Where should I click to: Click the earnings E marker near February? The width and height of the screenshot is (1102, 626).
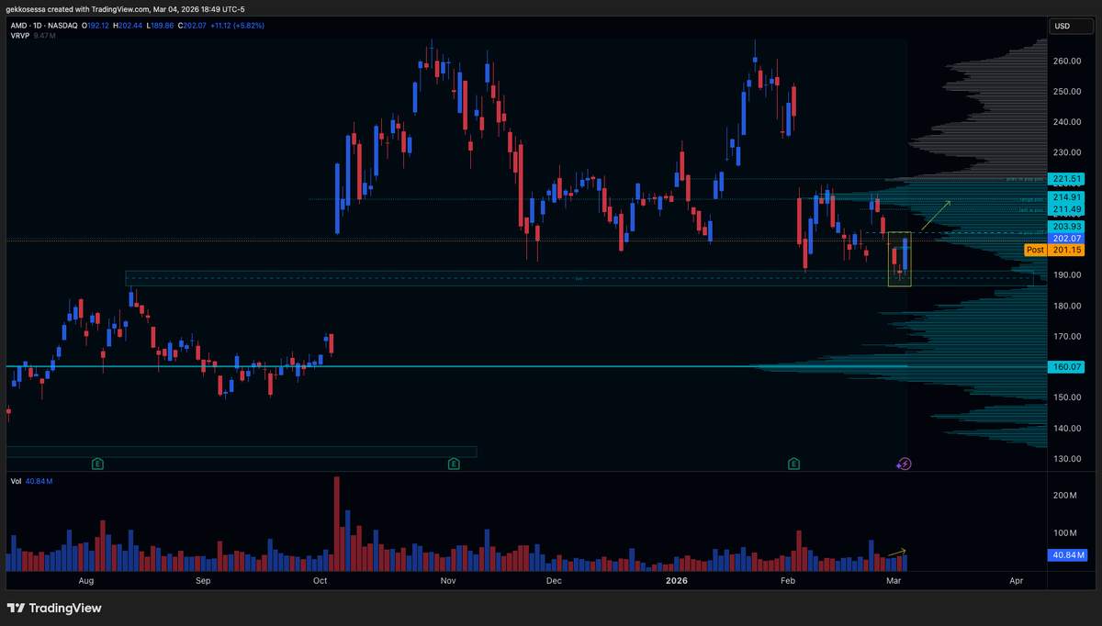pyautogui.click(x=793, y=464)
